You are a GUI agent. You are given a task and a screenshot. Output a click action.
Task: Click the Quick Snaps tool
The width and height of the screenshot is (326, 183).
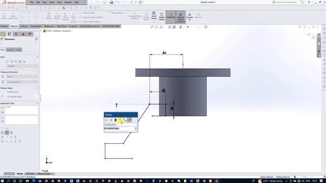point(154,16)
